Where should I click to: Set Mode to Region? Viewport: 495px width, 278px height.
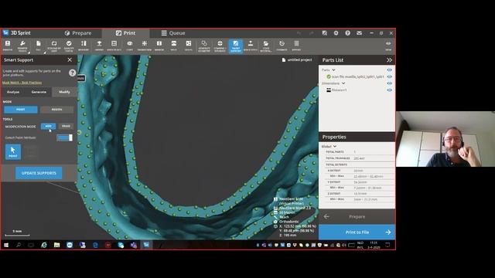[x=56, y=110]
